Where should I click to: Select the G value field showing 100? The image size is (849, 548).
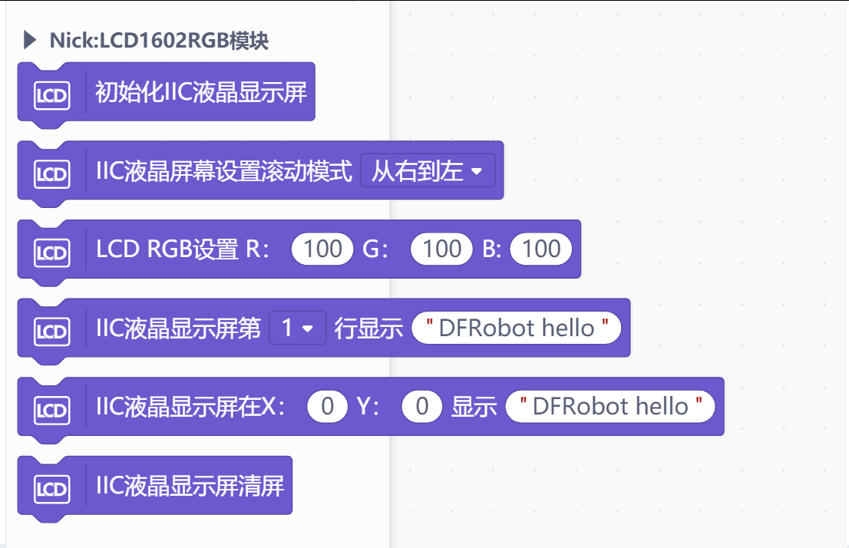[x=442, y=249]
